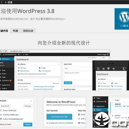This screenshot has height=129, width=129.
Task: Click the Add plus icon under Next Steps
Action: [x=79, y=119]
